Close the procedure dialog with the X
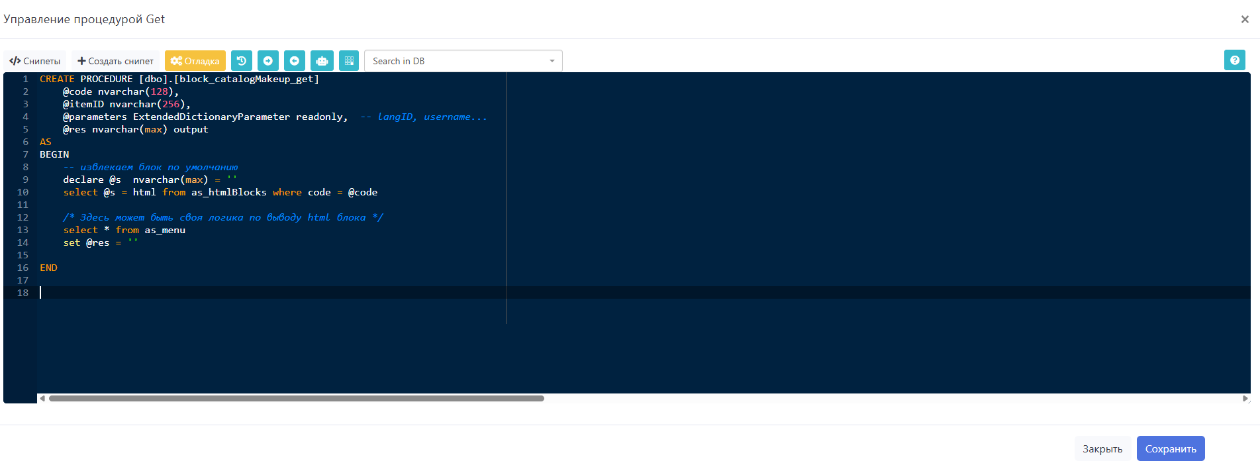 pyautogui.click(x=1245, y=19)
